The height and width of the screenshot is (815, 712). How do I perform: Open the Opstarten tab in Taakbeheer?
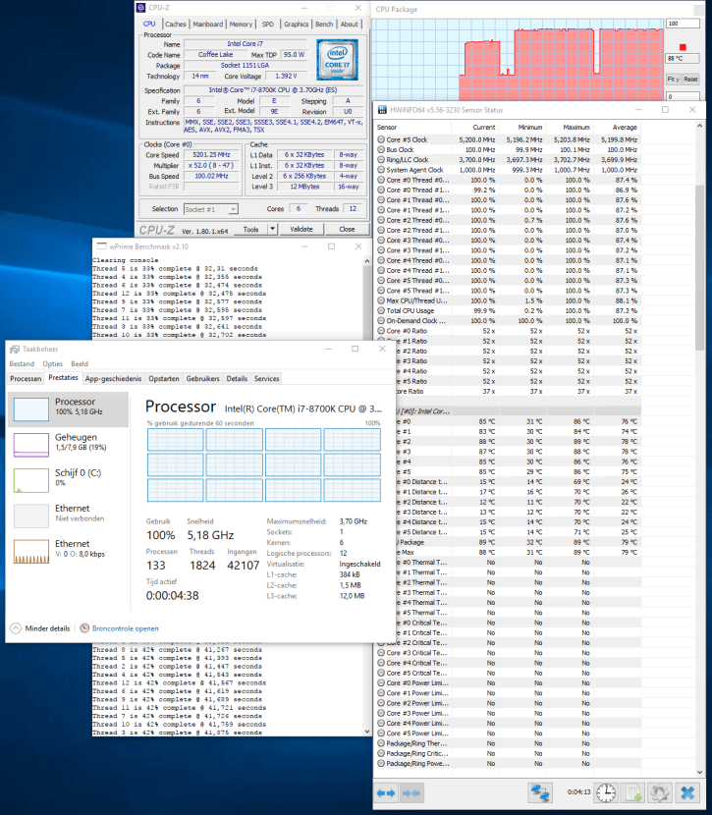[164, 378]
